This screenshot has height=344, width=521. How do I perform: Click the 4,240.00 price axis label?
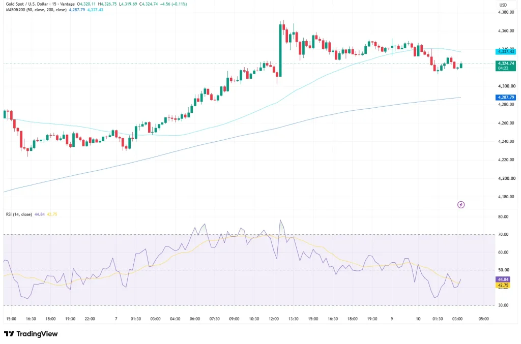tap(506, 141)
